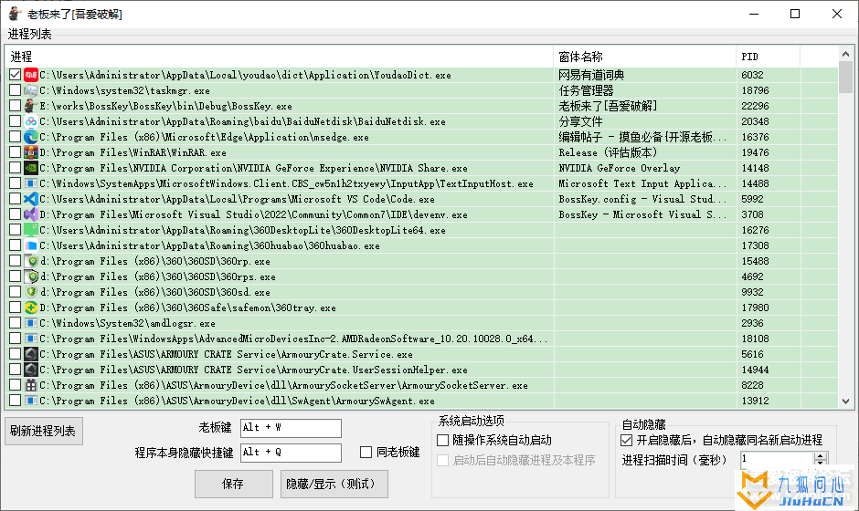
Task: Toggle 同老板键 checkbox
Action: 366,452
